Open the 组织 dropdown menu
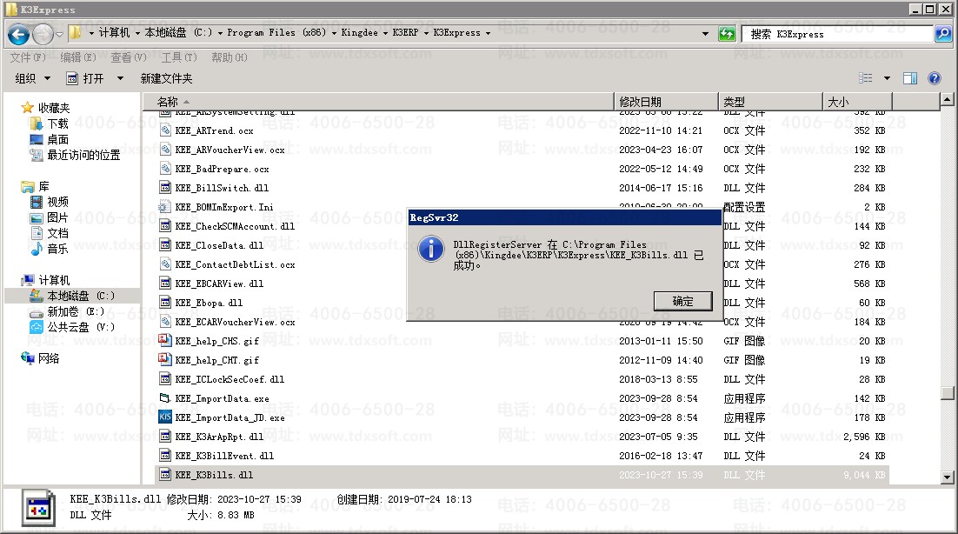Screen dimensions: 958x534 point(31,78)
